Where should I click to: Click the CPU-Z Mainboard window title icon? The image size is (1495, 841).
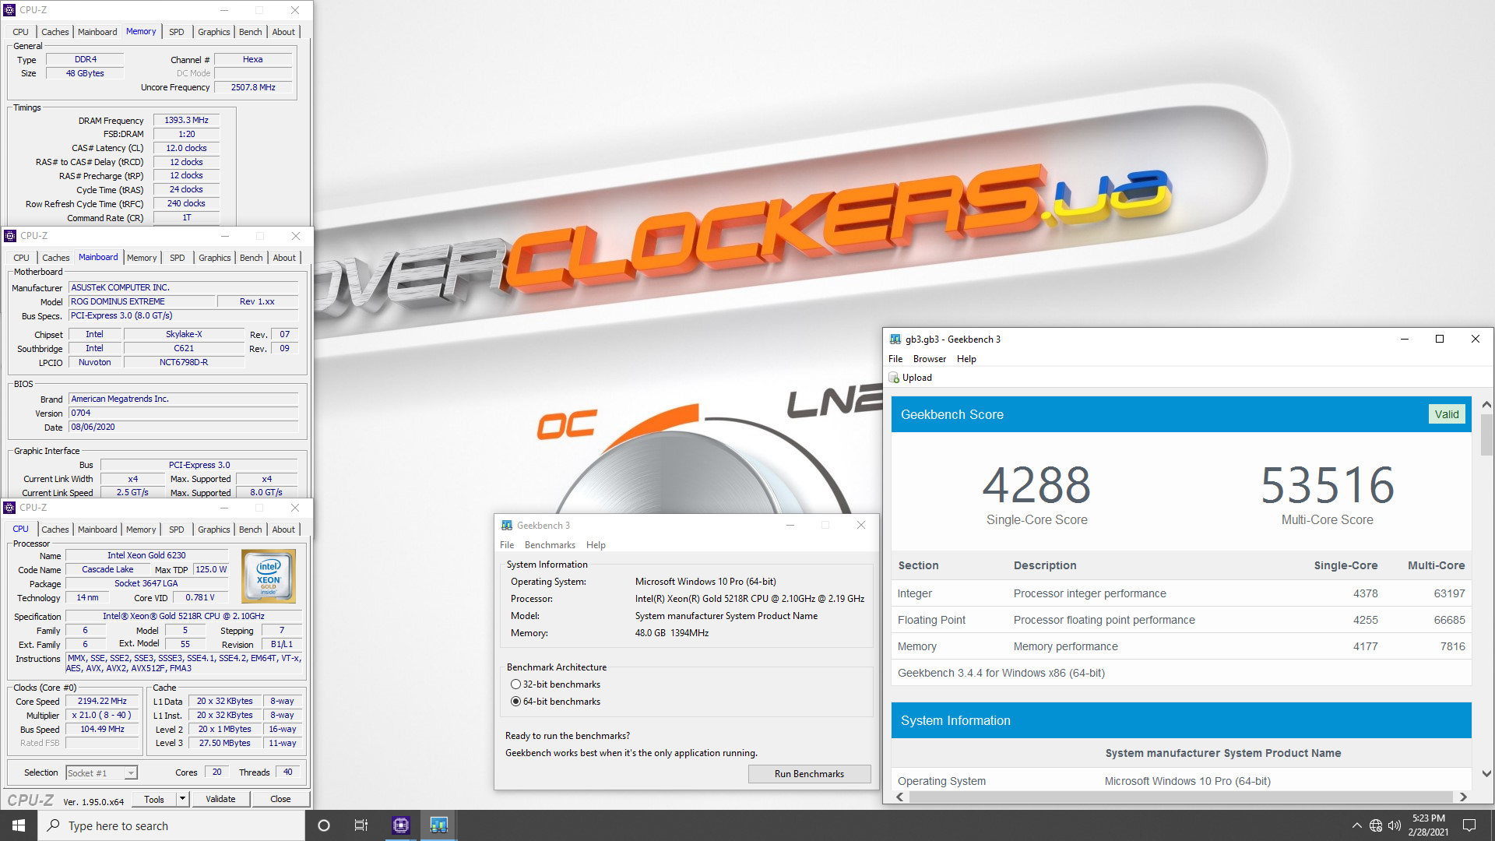tap(10, 236)
